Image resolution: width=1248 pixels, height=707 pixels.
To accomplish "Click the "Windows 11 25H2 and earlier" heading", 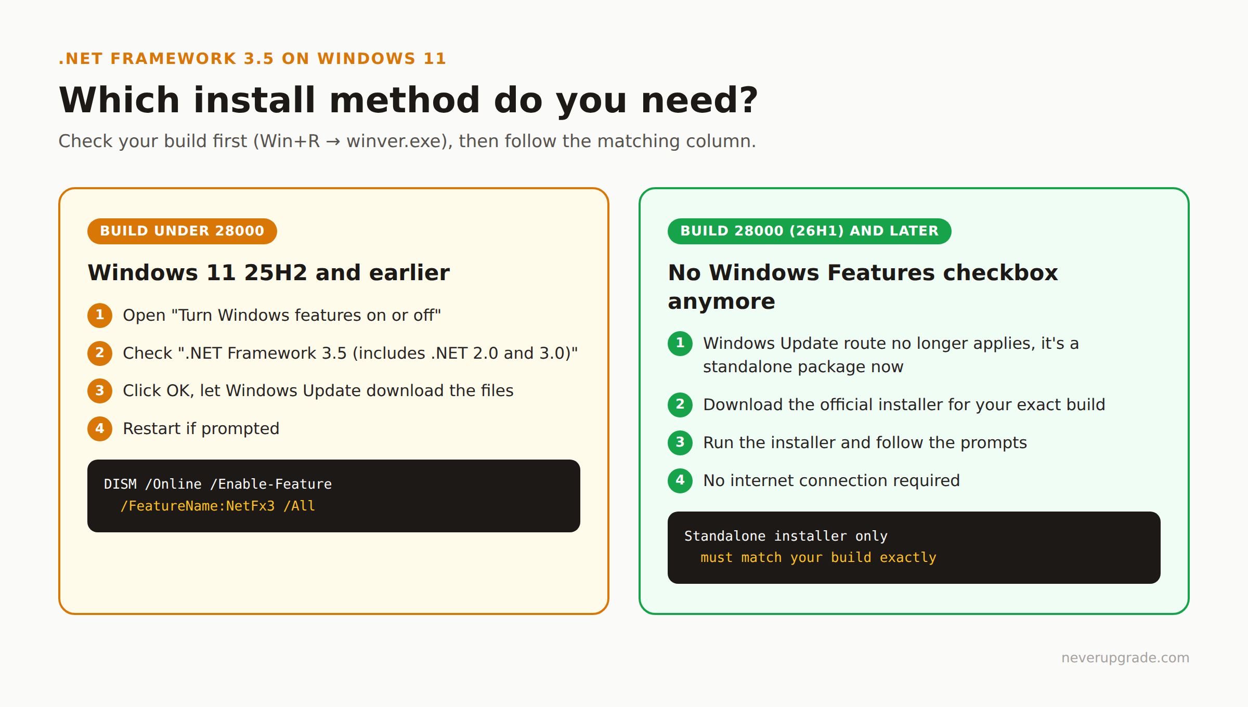I will click(x=269, y=272).
